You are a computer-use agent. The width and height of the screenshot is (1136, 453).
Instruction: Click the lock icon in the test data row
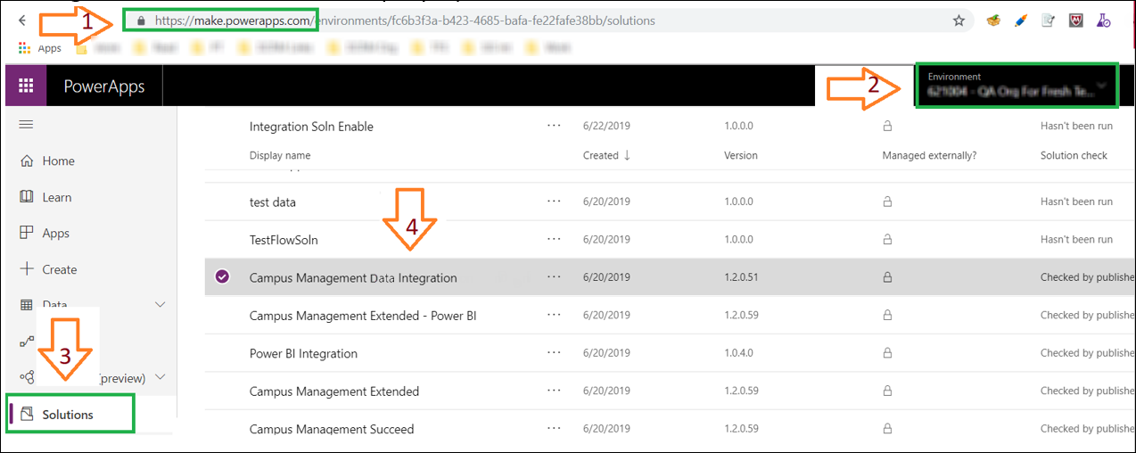tap(887, 202)
